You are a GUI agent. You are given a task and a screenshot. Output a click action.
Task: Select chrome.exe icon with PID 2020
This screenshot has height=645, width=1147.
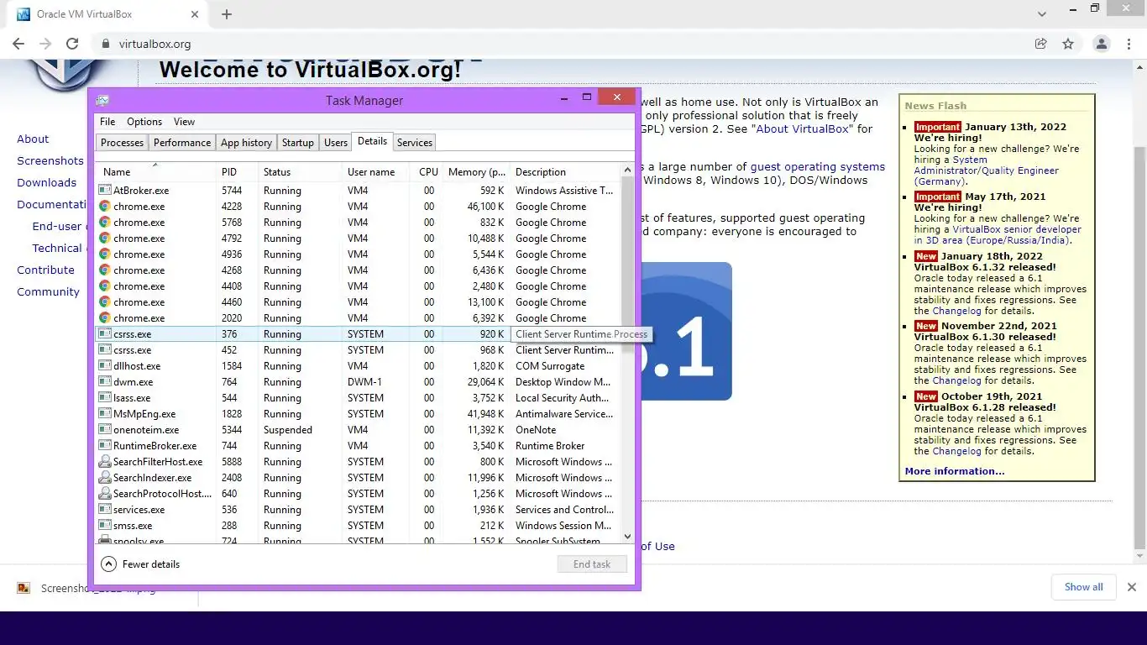pos(105,318)
